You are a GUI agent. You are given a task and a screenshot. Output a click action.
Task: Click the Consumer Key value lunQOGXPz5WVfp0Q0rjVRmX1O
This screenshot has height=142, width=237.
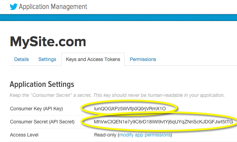130,109
